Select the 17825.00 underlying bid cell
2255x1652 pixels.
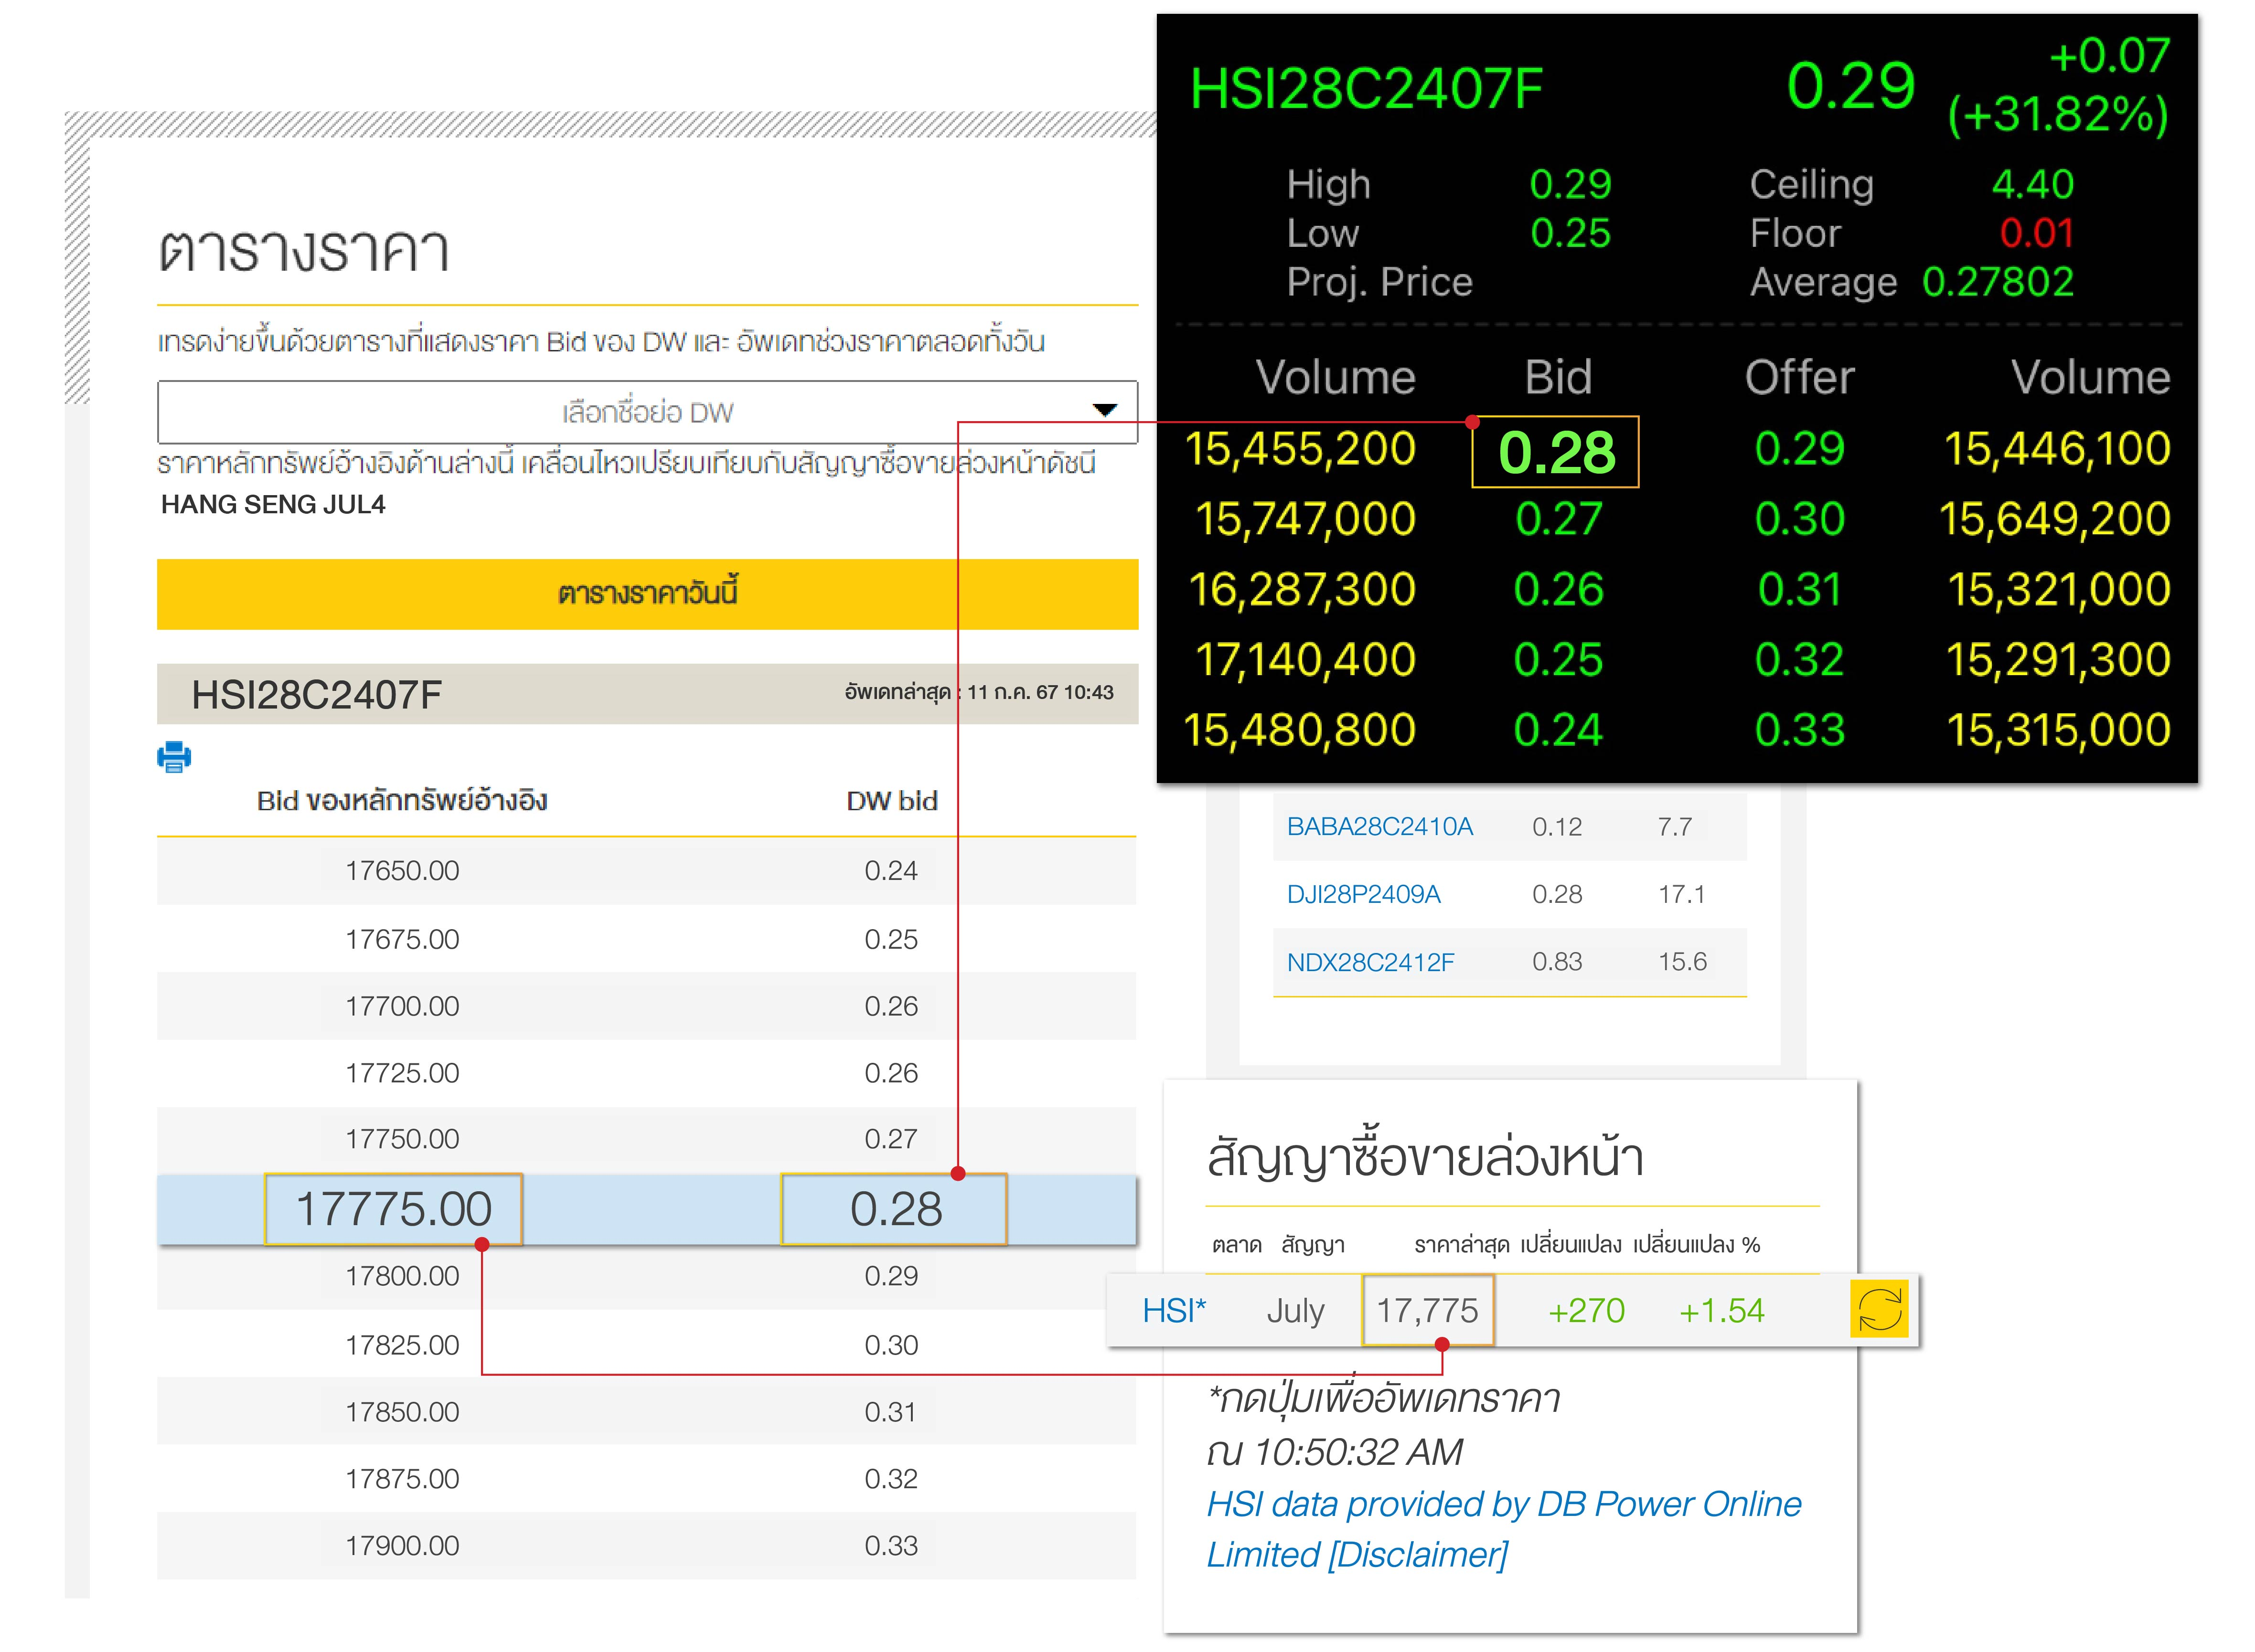[x=402, y=1345]
